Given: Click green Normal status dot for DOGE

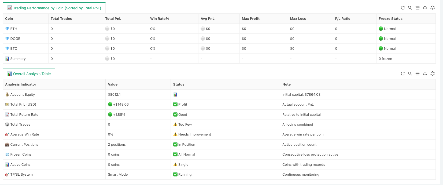Looking at the screenshot, I should [x=381, y=38].
